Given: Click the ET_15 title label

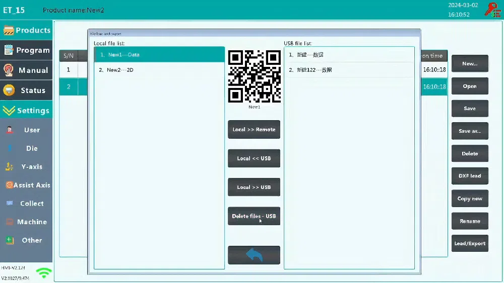Looking at the screenshot, I should coord(14,10).
